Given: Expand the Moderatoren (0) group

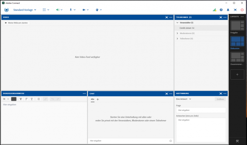Looking at the screenshot, I should (x=177, y=33).
